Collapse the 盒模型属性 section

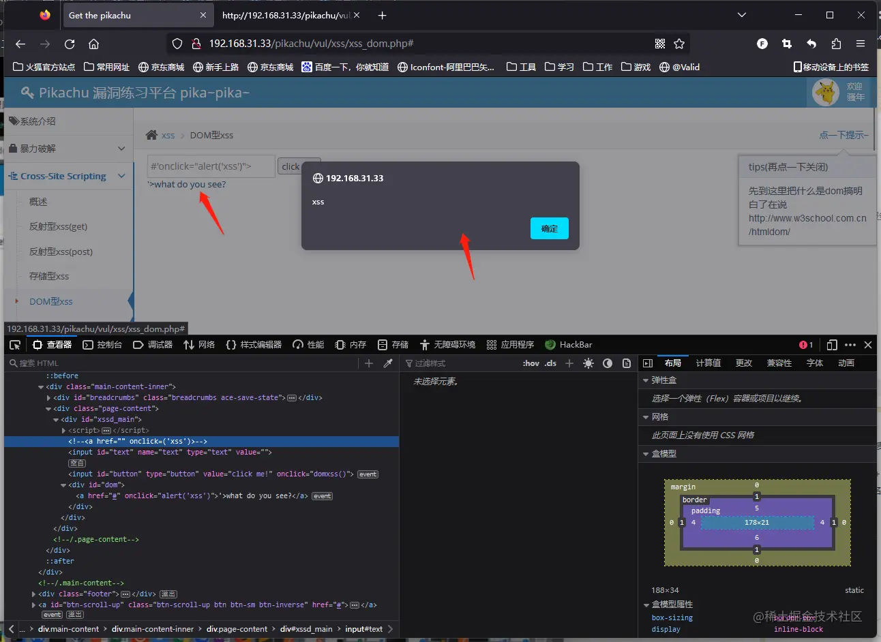[646, 605]
